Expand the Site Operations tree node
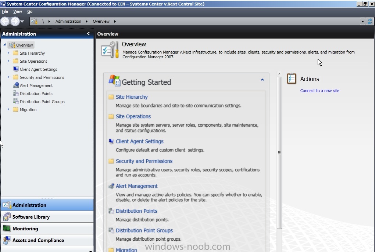The height and width of the screenshot is (252, 375). pos(8,61)
